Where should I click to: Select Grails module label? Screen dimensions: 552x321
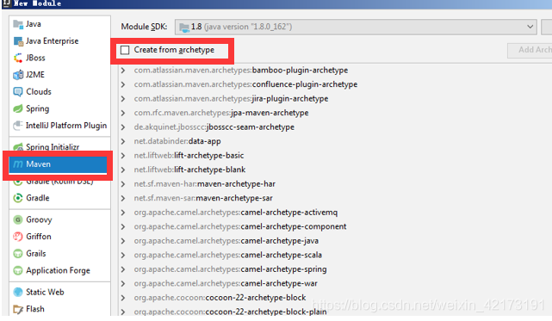[36, 253]
